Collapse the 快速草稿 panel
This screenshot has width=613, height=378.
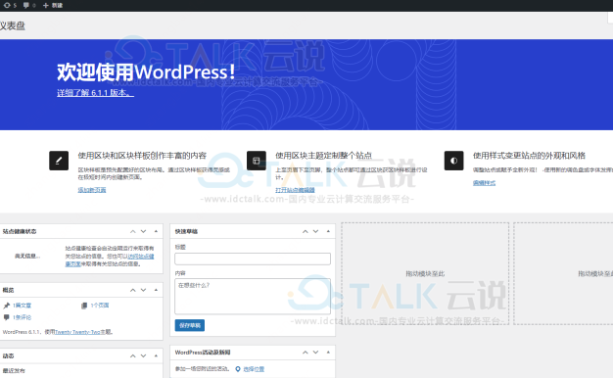click(x=328, y=231)
